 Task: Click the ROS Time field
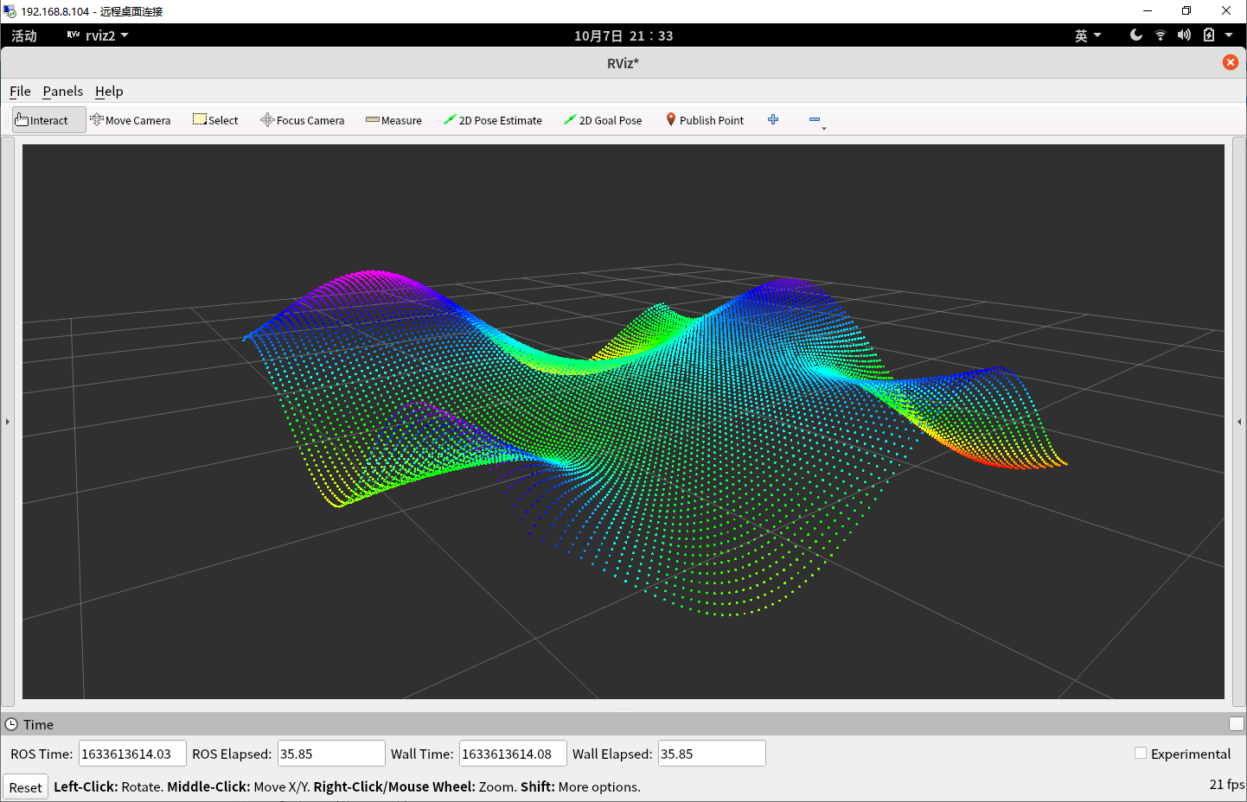pos(131,754)
